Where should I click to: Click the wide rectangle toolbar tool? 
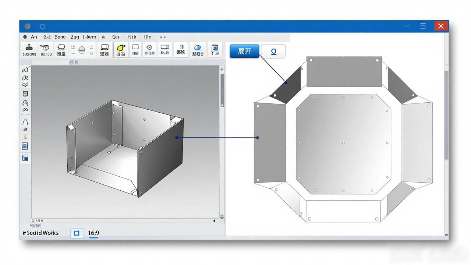[164, 50]
